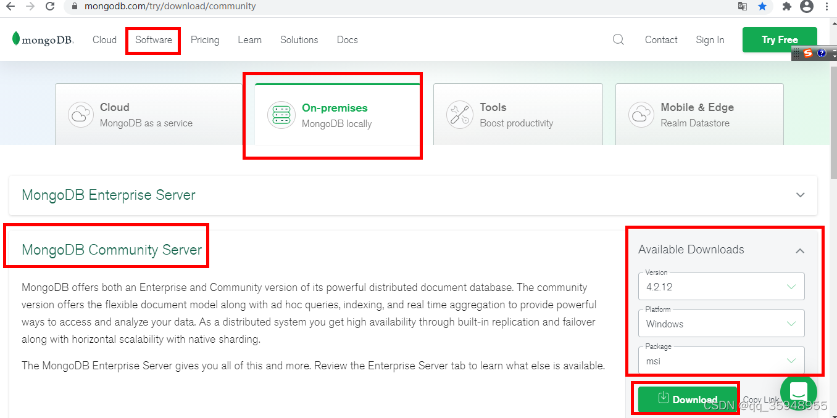This screenshot has height=418, width=837.
Task: Click the address bar URL field
Action: (401, 6)
